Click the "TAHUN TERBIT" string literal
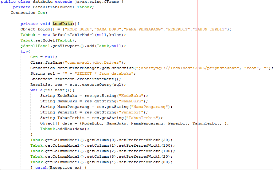Image resolution: width=273 pixels, height=170 pixels. (210, 29)
